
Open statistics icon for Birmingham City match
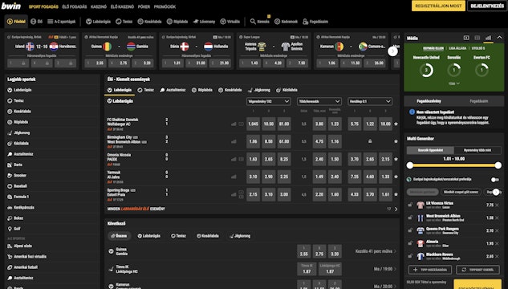click(x=234, y=141)
